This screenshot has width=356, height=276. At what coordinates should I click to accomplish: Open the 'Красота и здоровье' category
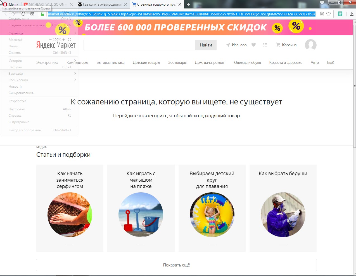286,62
